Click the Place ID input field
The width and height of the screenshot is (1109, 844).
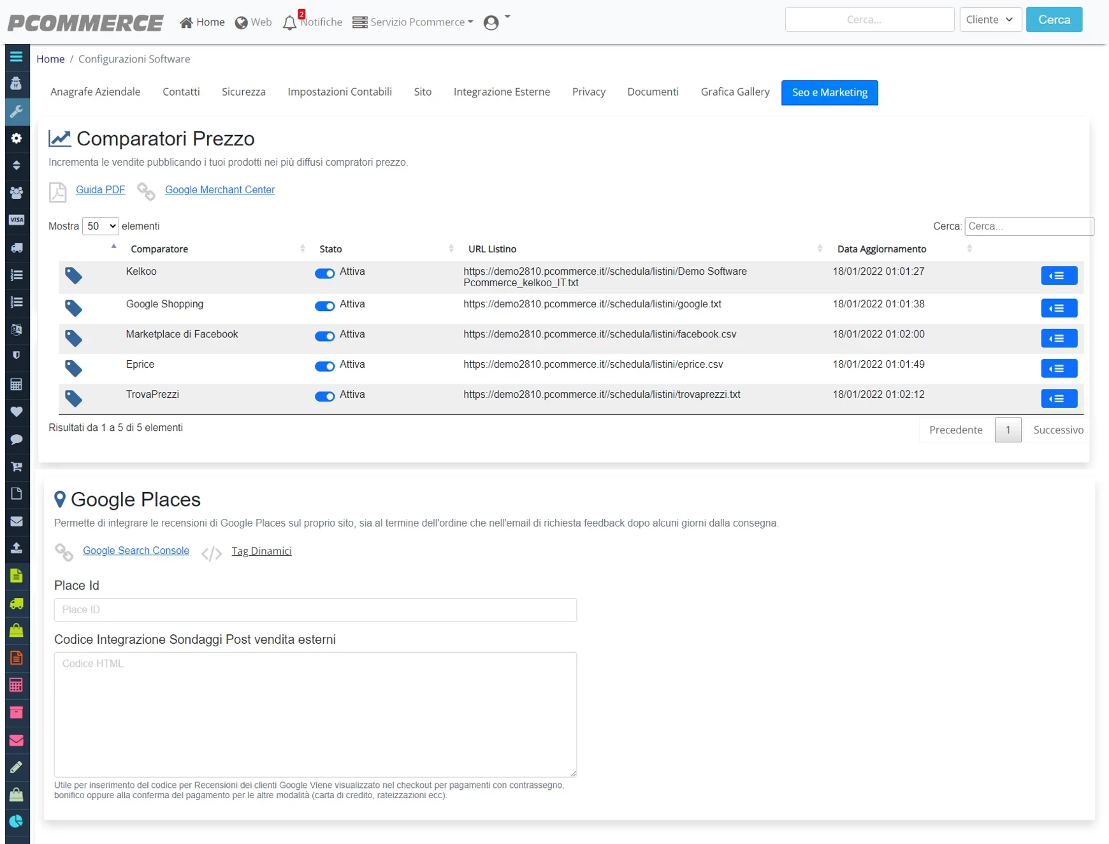(x=315, y=610)
